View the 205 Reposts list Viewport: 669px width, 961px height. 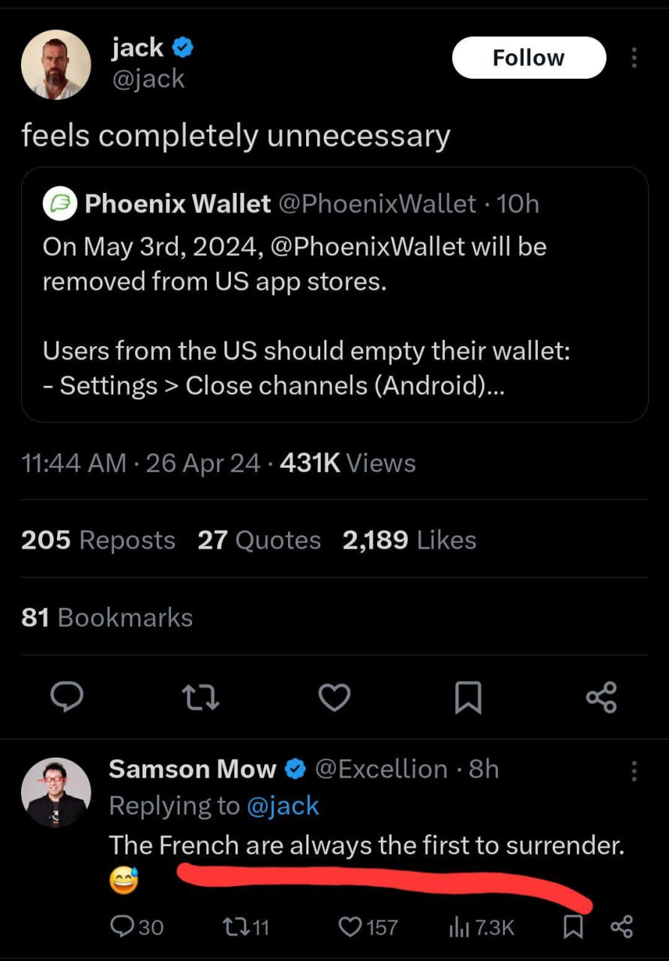click(98, 541)
